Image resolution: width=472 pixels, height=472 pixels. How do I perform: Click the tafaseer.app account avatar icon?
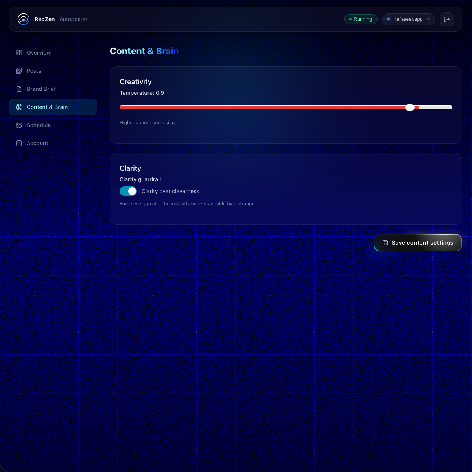point(388,19)
